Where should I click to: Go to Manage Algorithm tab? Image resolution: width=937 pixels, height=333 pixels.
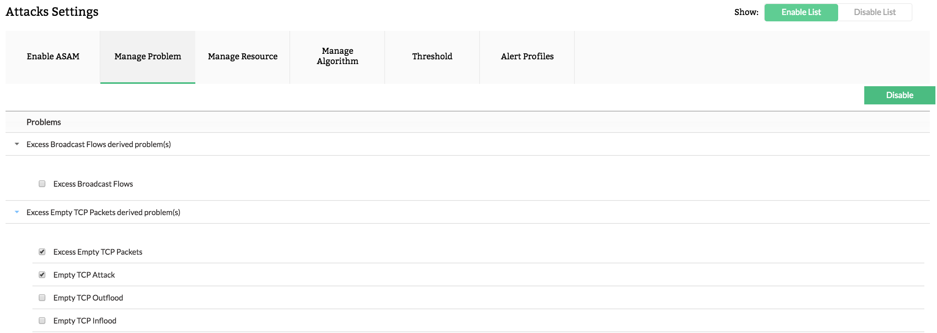tap(337, 56)
